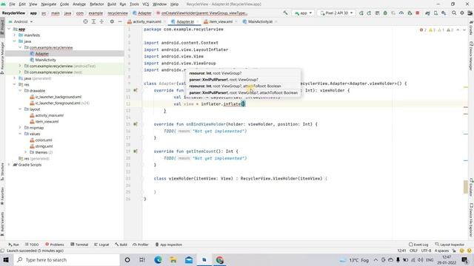Click the Windows Start button

click(6, 259)
